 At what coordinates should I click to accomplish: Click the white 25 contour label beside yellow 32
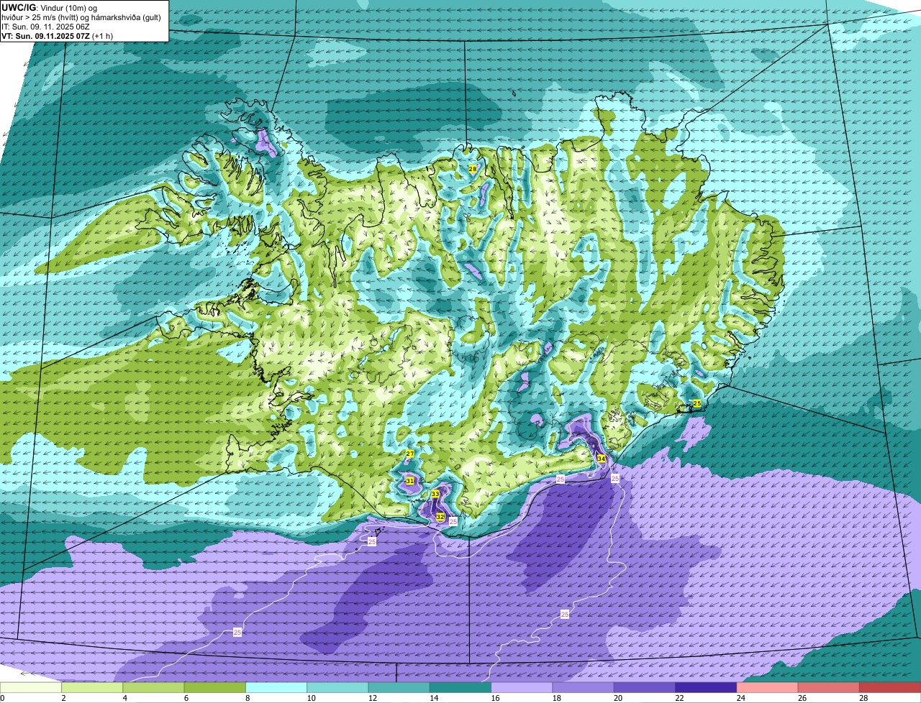[x=453, y=521]
